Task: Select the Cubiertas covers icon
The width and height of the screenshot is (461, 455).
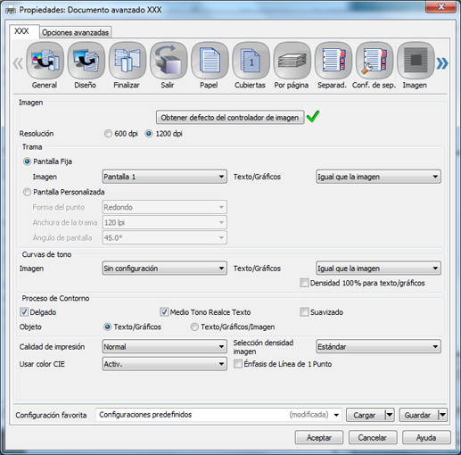Action: (251, 61)
